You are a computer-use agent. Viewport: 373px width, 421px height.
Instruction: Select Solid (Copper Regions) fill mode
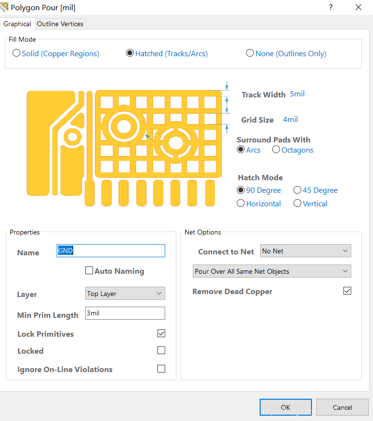[16, 53]
